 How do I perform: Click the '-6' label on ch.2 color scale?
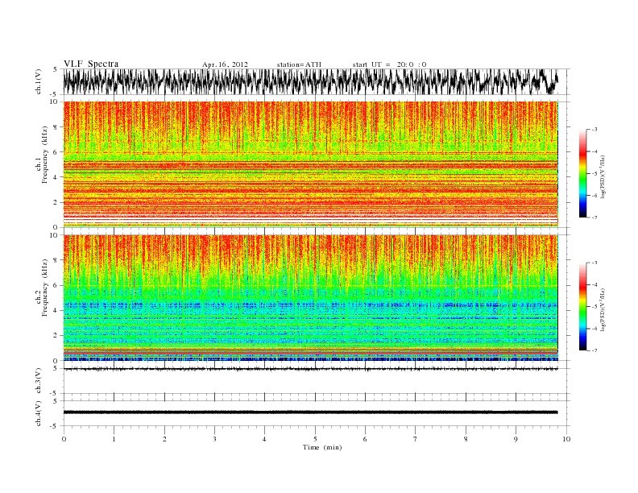[x=594, y=328]
